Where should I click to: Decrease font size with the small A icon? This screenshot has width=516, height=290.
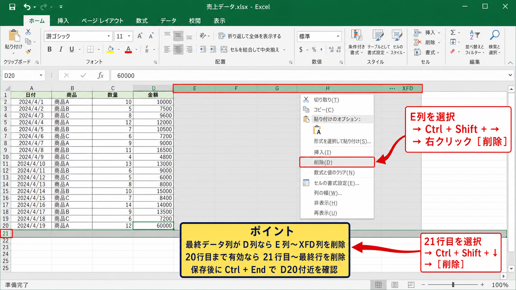pyautogui.click(x=151, y=36)
